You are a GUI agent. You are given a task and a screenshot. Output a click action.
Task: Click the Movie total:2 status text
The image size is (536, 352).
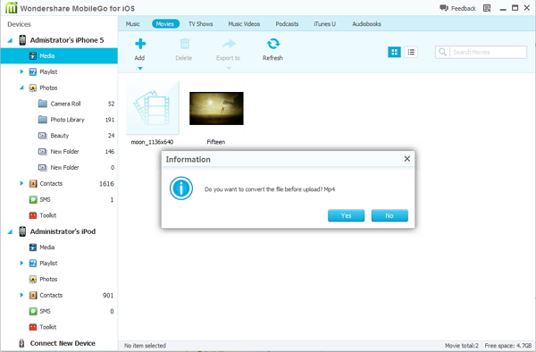[x=462, y=346]
